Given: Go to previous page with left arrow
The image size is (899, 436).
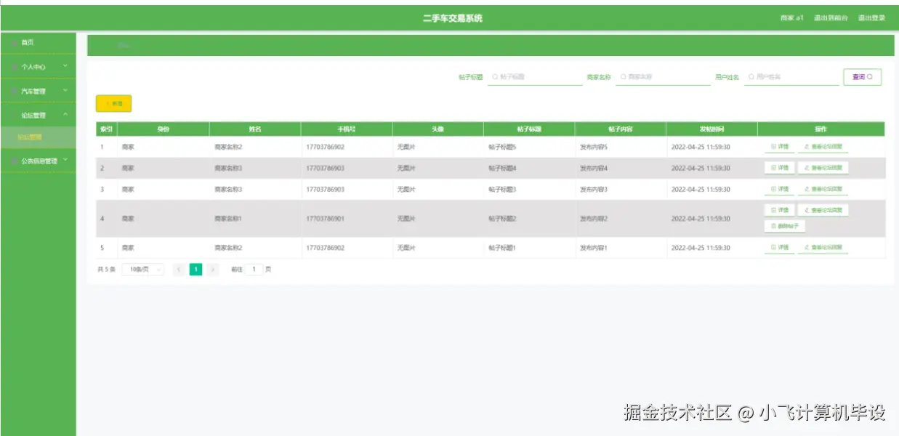Looking at the screenshot, I should (x=179, y=270).
